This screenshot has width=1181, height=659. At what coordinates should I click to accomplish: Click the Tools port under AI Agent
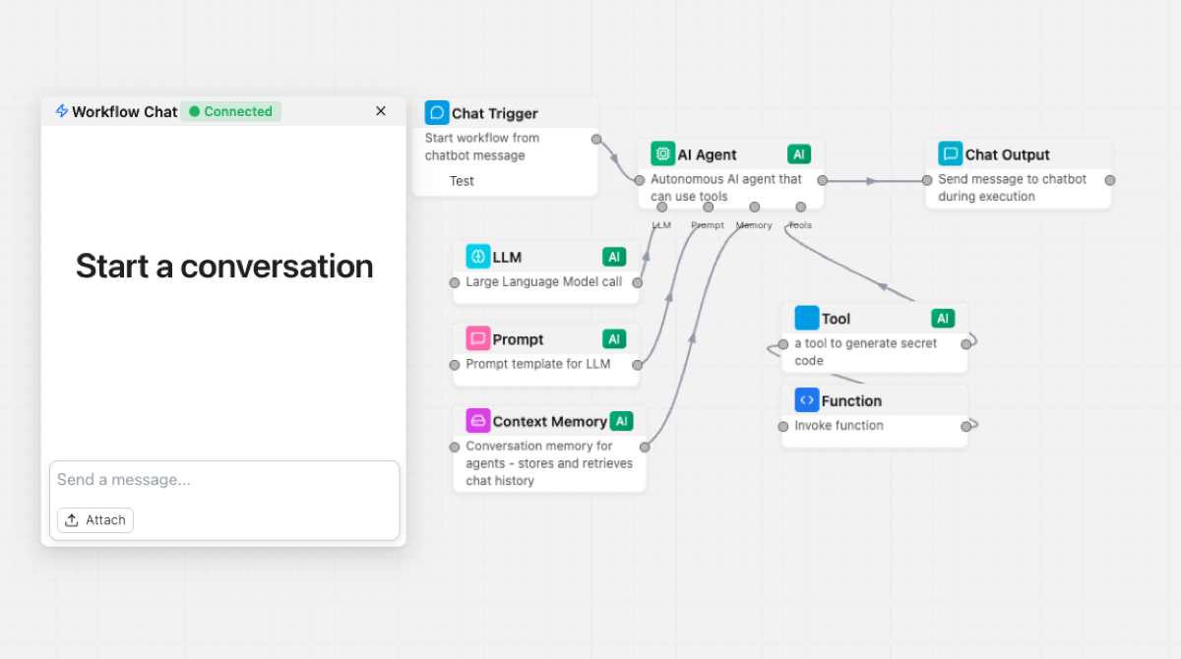point(801,207)
